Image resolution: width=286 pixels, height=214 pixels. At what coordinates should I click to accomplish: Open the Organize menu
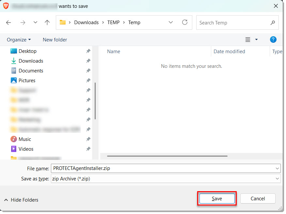[x=19, y=40]
